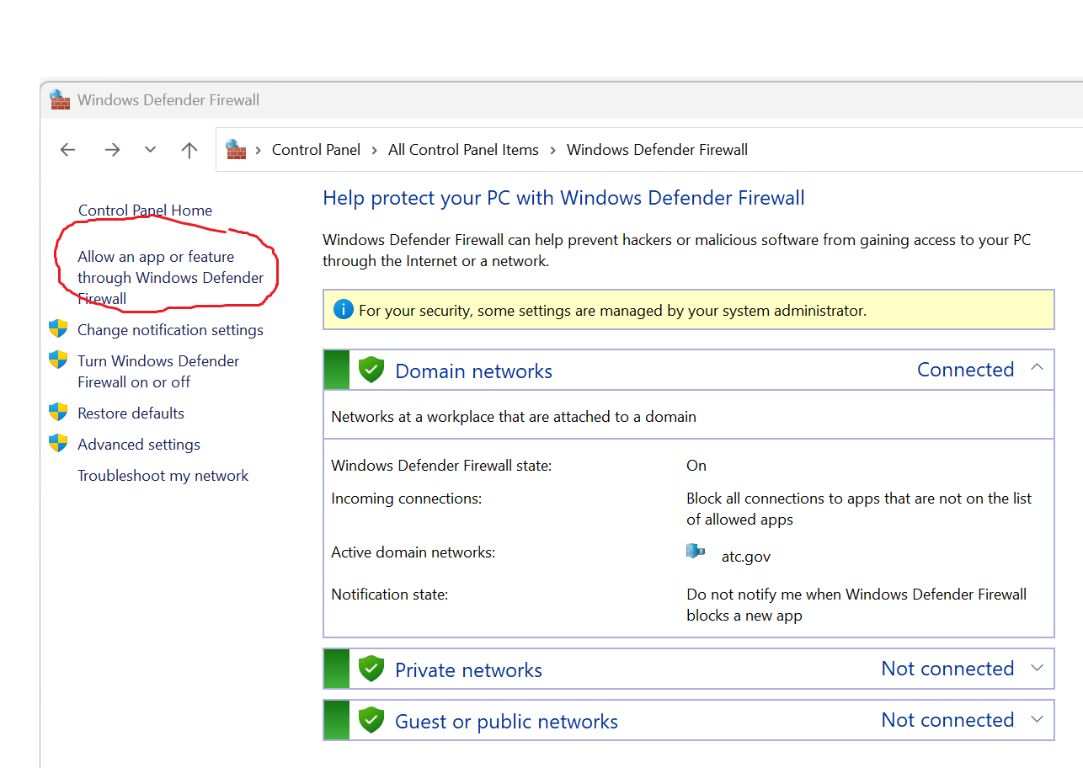The height and width of the screenshot is (768, 1083).
Task: Click the Domain networks heading
Action: [473, 371]
